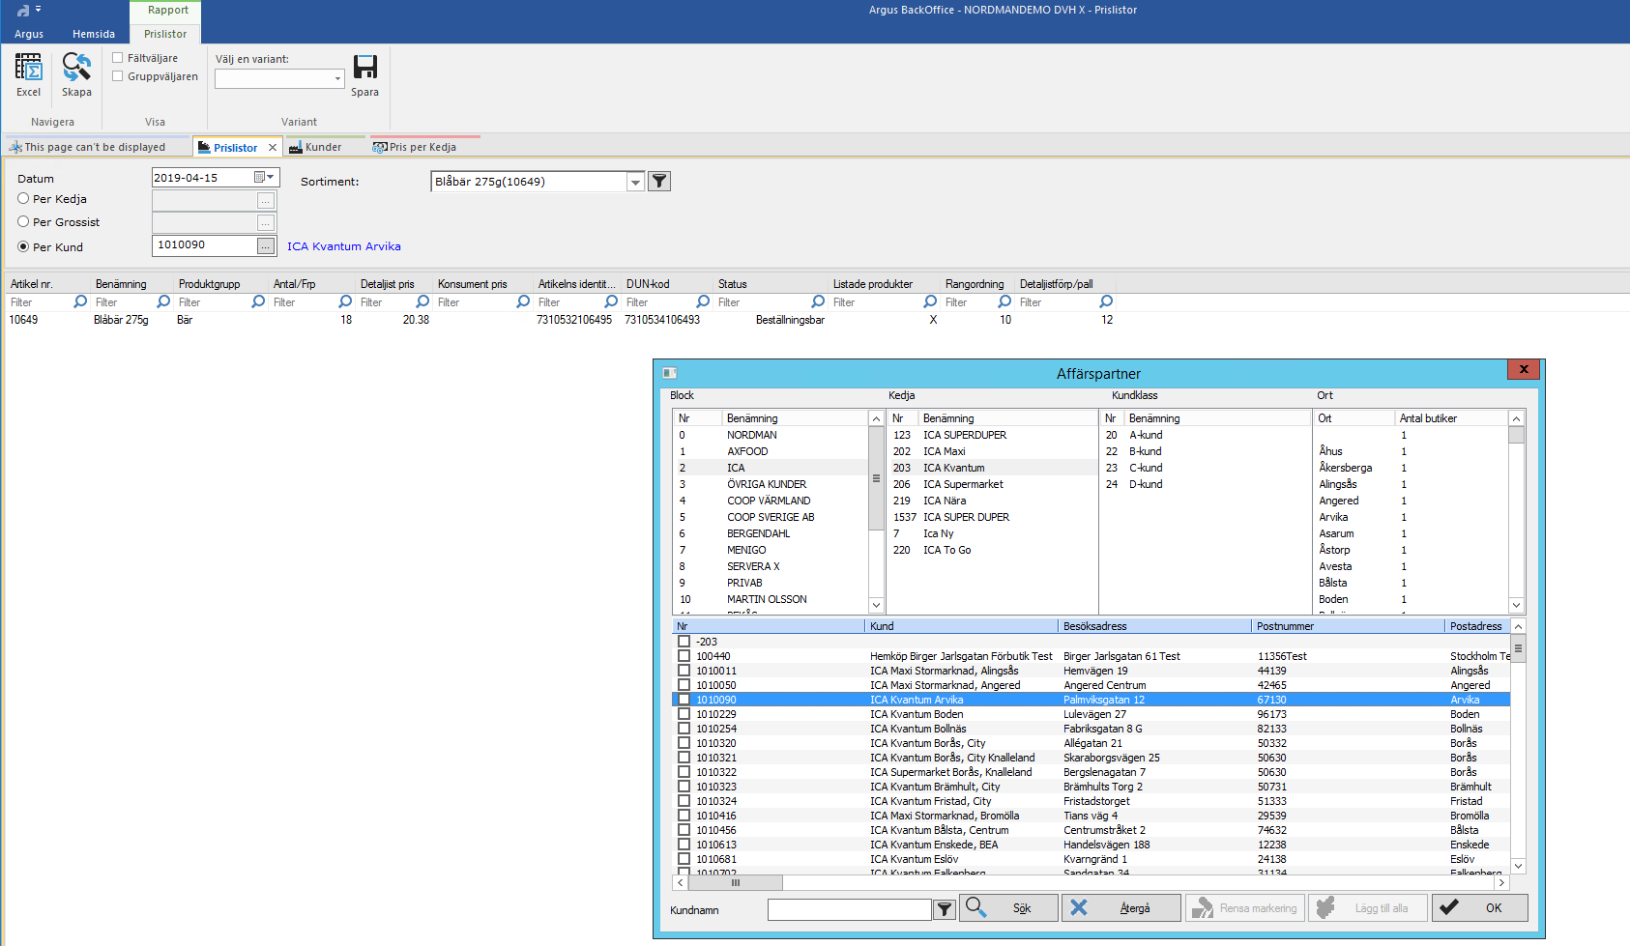The width and height of the screenshot is (1630, 946).
Task: Open search icon in Status column filter
Action: tap(818, 301)
